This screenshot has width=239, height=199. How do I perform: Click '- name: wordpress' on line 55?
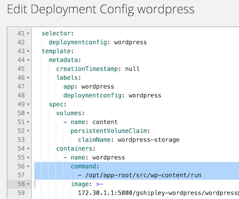point(94,157)
